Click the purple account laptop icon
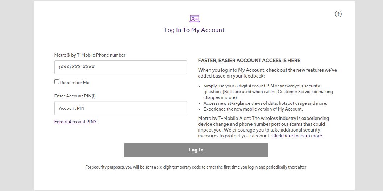383x191 pixels. 195,18
